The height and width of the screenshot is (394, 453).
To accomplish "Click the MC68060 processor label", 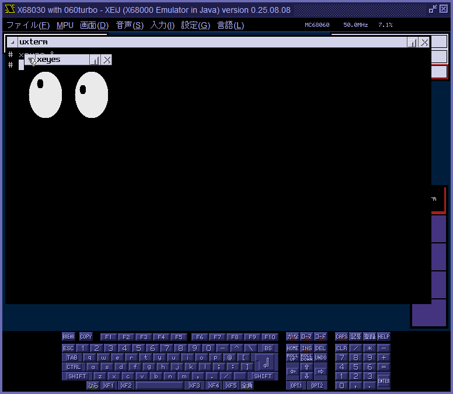I will pos(317,25).
